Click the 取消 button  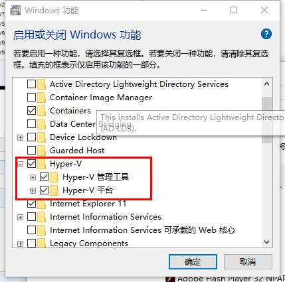coord(248,262)
